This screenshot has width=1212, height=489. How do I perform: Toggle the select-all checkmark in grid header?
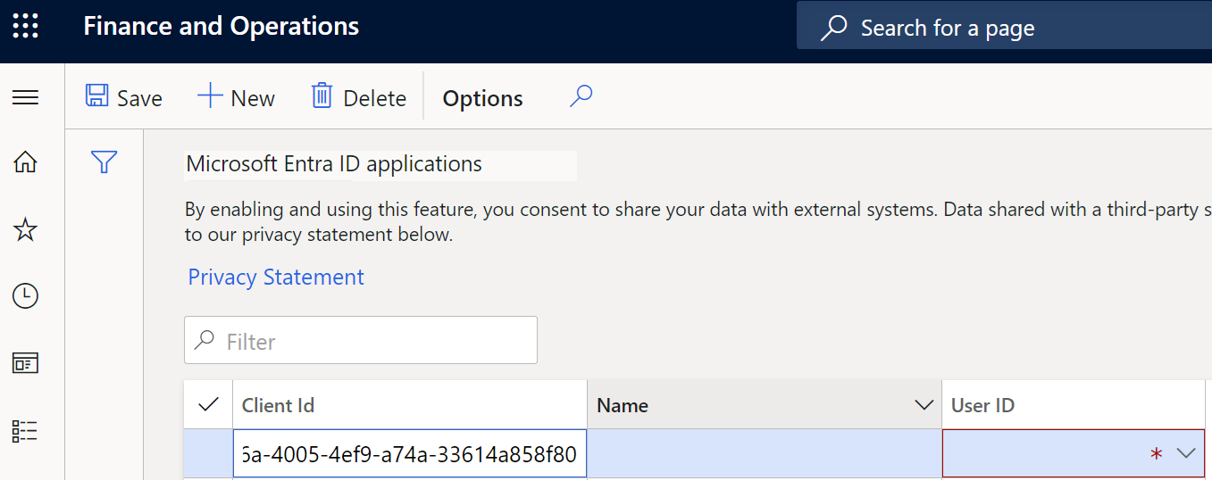(208, 404)
